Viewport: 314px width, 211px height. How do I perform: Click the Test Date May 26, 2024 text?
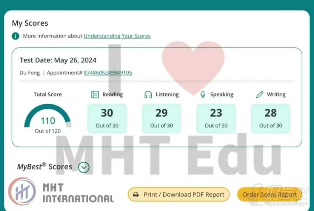(58, 60)
